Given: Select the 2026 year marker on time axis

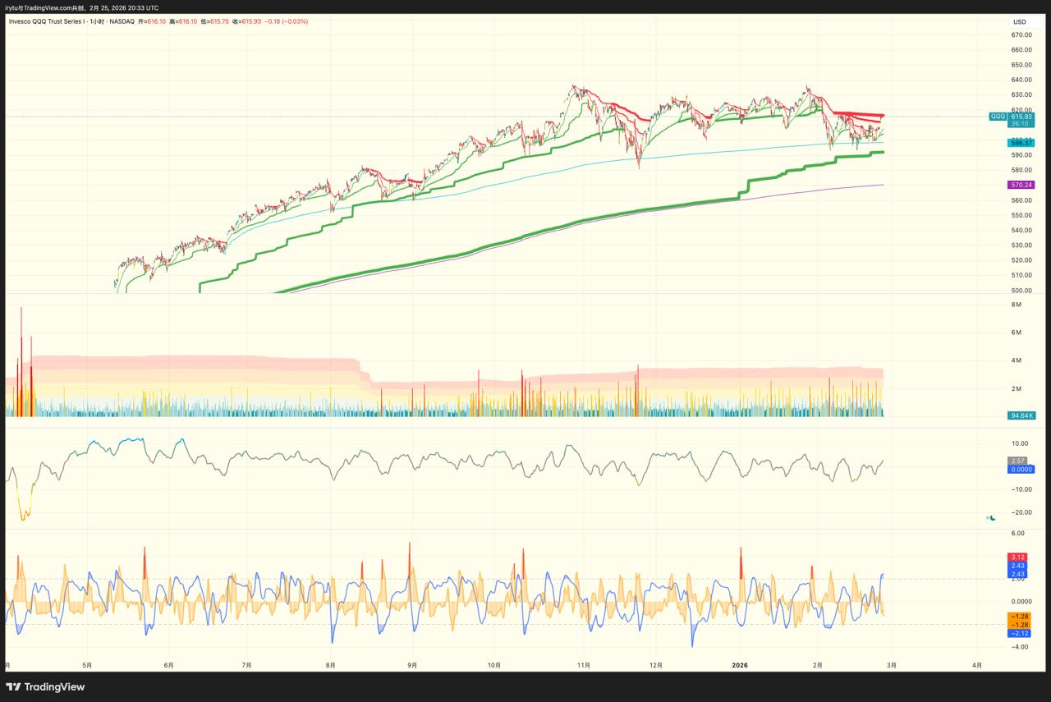Looking at the screenshot, I should click(x=740, y=665).
